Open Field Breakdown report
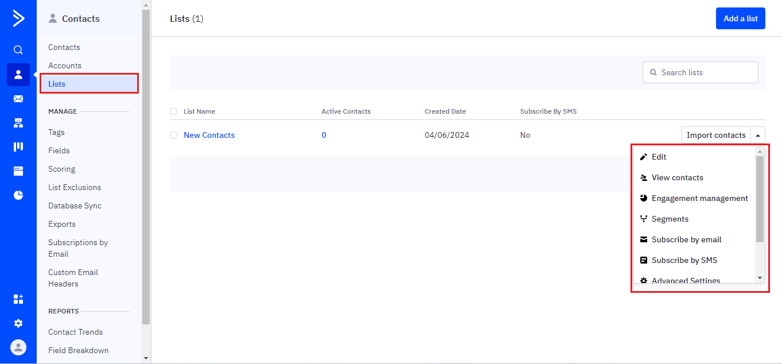Image resolution: width=782 pixels, height=364 pixels. pos(78,350)
